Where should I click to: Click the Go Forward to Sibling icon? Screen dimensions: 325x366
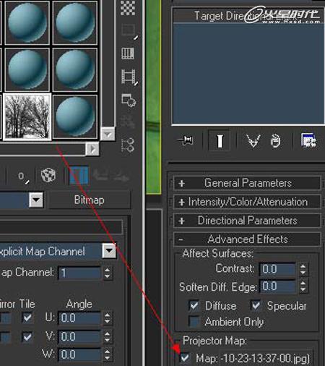[x=121, y=177]
